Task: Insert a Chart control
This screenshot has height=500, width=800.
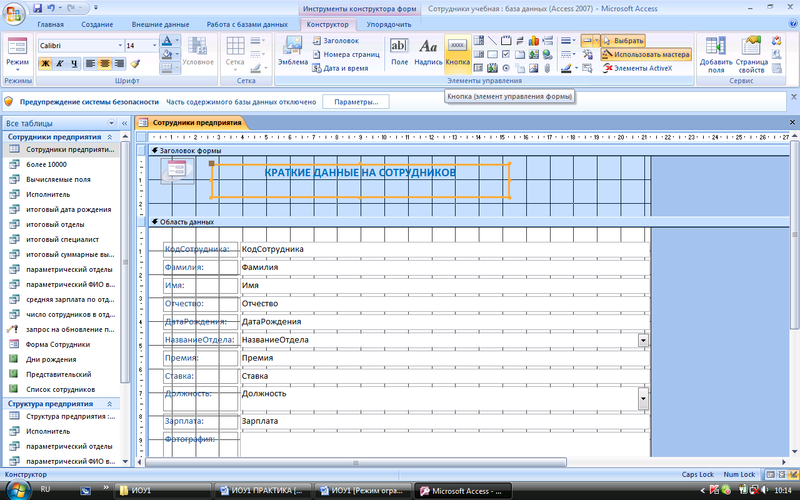Action: point(534,41)
